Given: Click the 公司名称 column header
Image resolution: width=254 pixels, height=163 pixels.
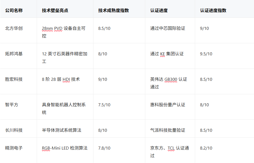Looking at the screenshot, I should (14, 10).
